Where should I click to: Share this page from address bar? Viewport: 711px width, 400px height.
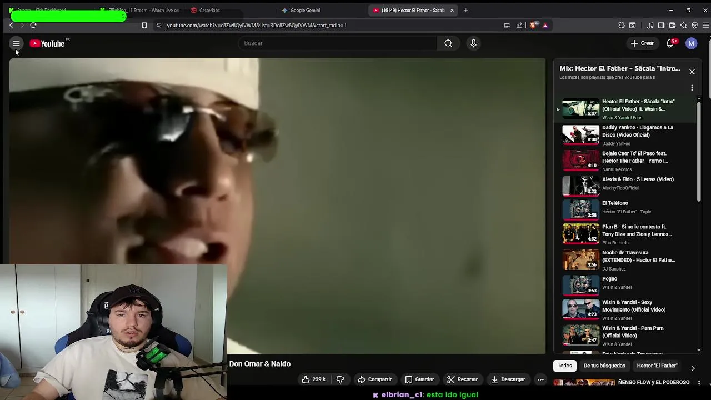point(519,25)
